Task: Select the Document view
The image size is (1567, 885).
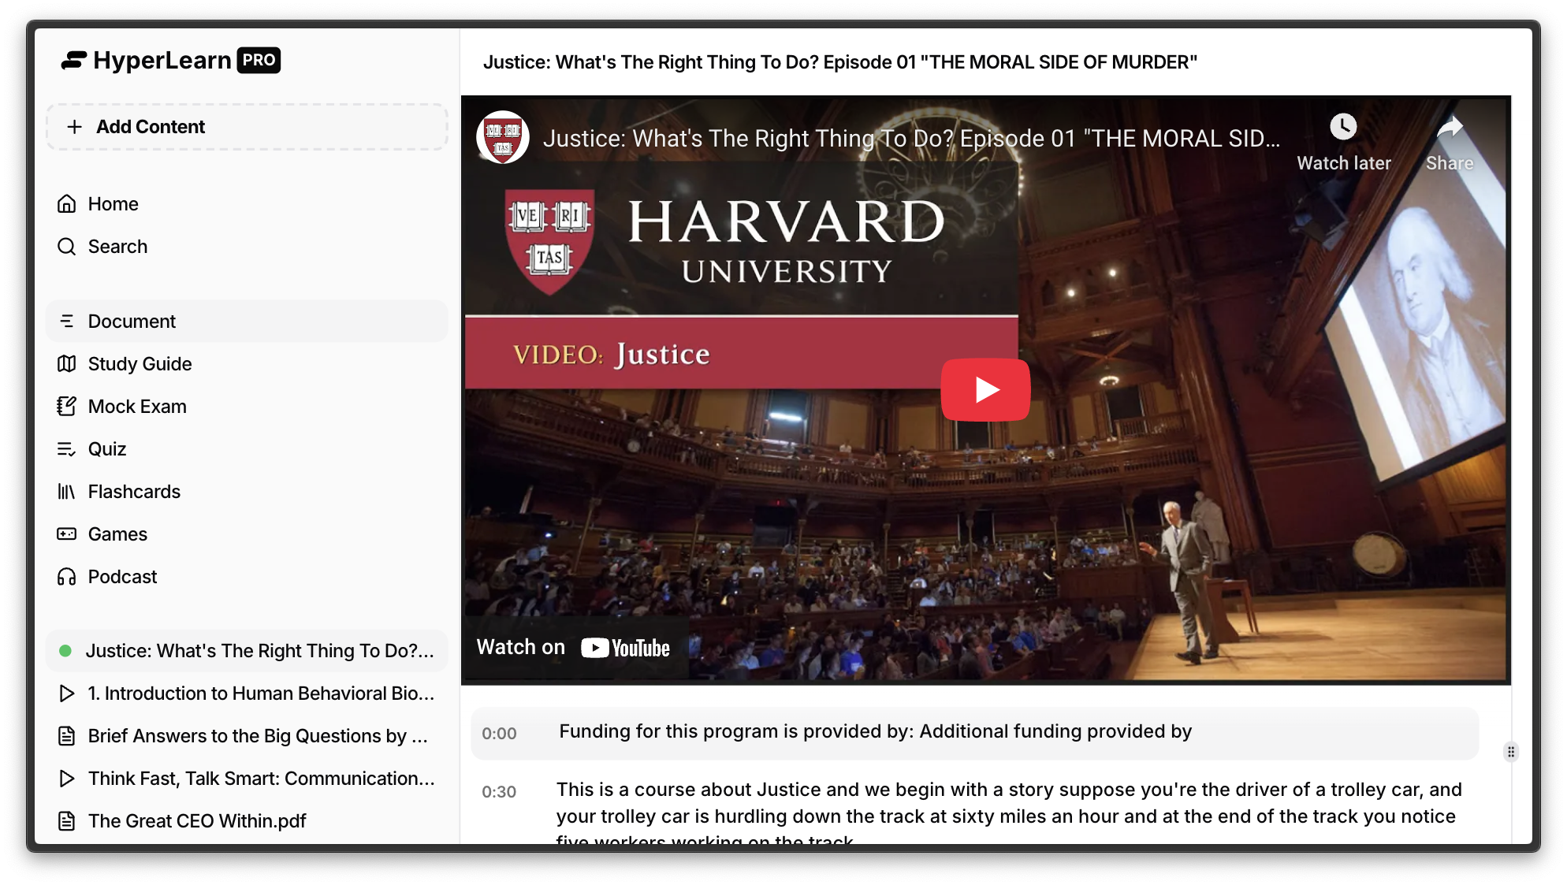Action: [x=247, y=322]
